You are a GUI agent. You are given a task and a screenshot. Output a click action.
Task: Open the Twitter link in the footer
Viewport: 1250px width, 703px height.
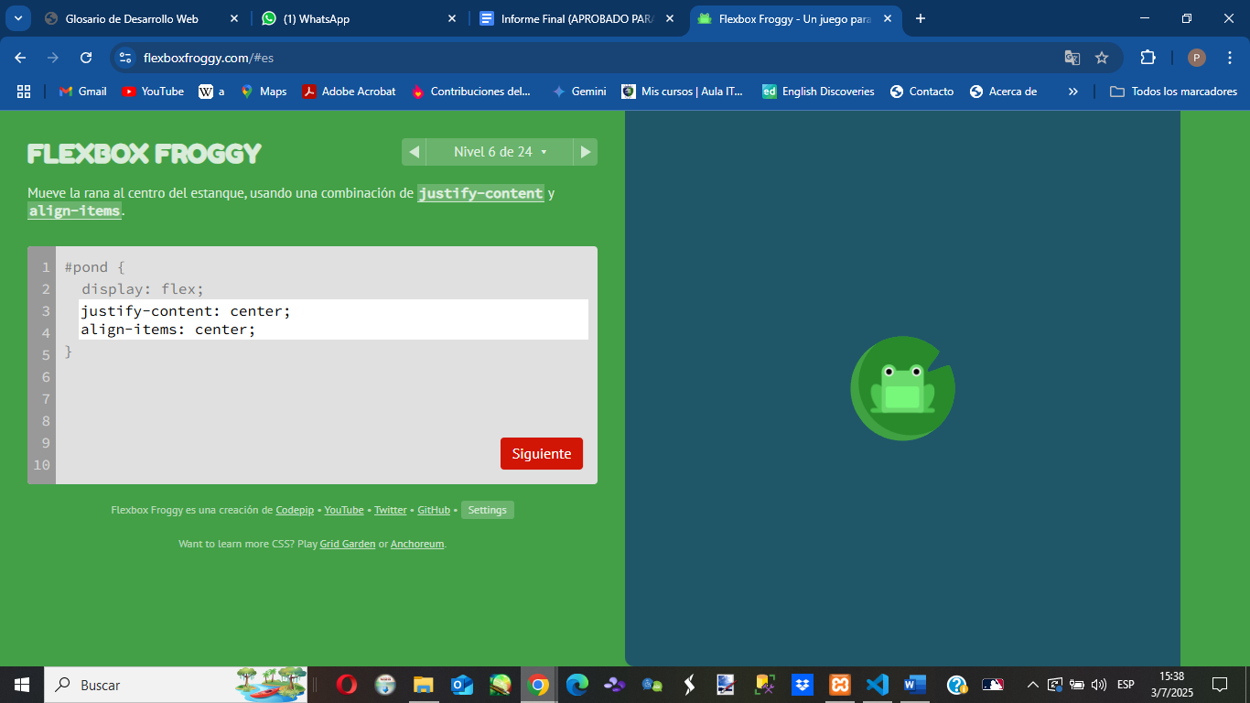[391, 510]
